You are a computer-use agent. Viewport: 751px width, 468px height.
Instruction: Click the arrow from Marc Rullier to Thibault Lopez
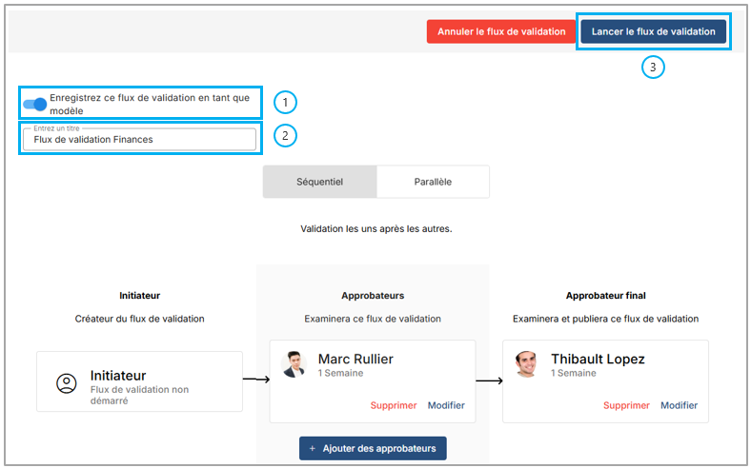[x=489, y=380]
